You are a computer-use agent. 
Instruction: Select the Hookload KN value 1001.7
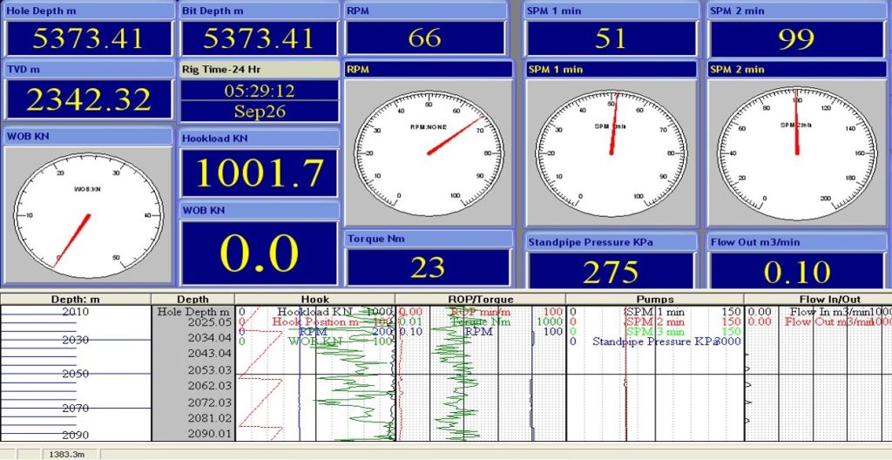point(259,173)
